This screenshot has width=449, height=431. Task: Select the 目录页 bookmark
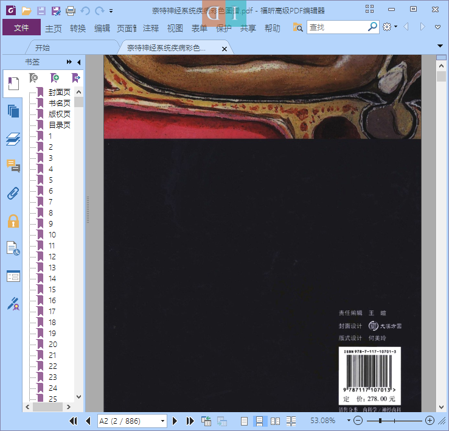click(59, 125)
